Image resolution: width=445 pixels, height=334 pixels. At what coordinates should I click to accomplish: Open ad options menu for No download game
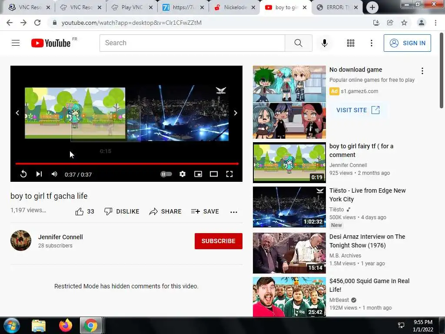pyautogui.click(x=422, y=71)
